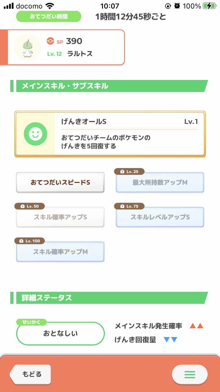Tap the green smiley main skill icon

pyautogui.click(x=35, y=134)
